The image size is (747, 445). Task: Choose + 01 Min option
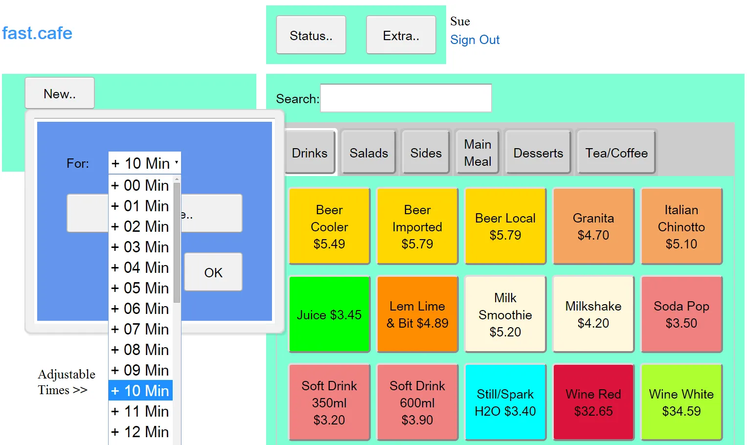(140, 206)
